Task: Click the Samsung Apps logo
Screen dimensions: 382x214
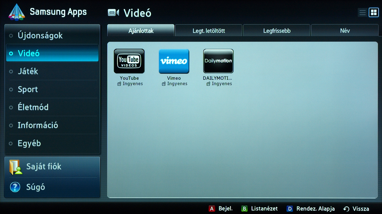Action: click(17, 13)
